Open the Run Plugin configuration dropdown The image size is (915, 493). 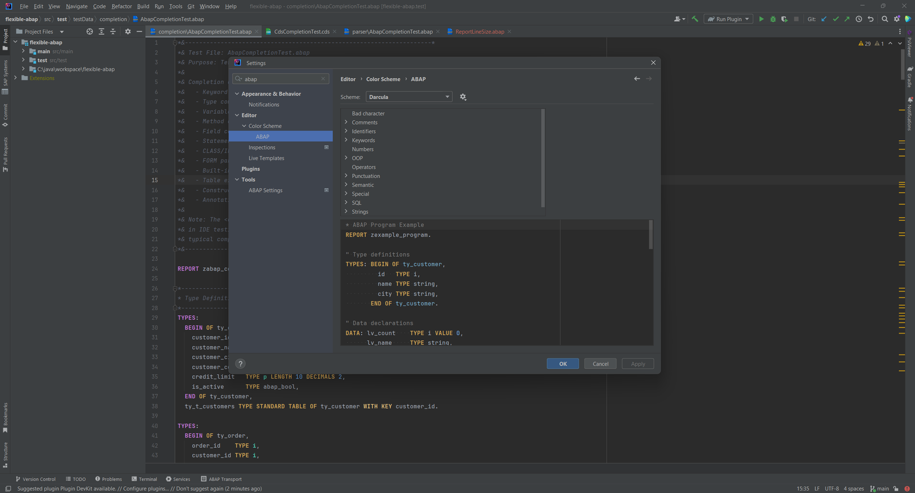[728, 19]
